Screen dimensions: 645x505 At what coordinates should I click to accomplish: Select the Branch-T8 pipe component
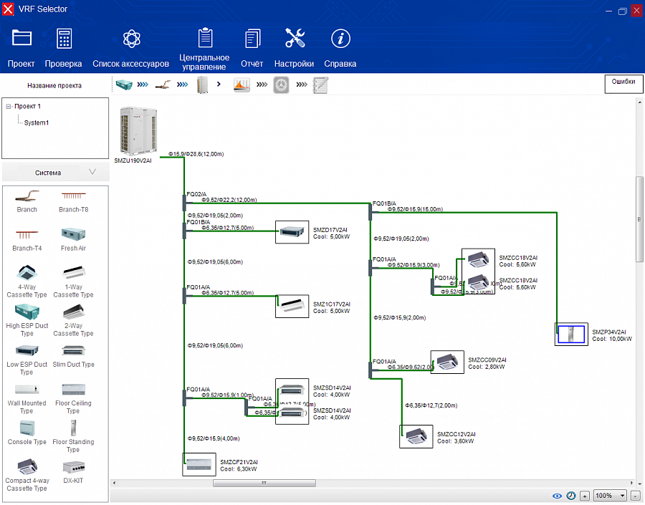(73, 201)
